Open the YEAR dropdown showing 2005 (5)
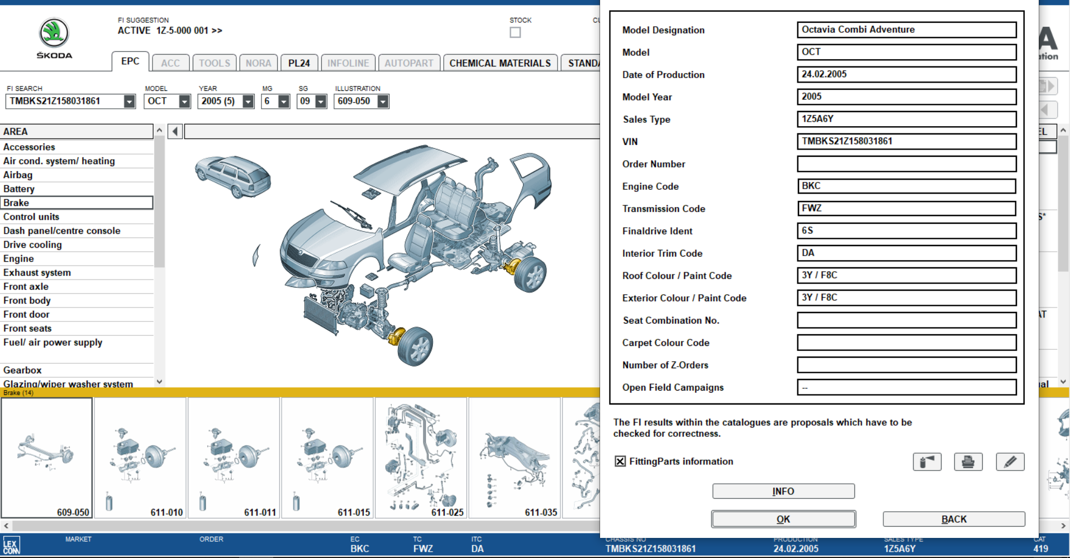 tap(248, 102)
